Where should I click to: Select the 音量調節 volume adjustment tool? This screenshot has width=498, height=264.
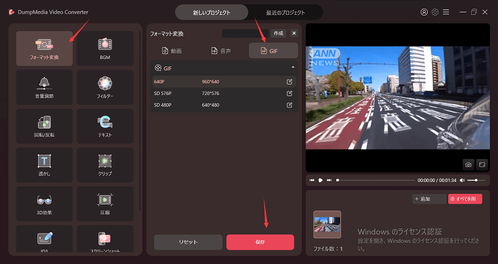[44, 87]
